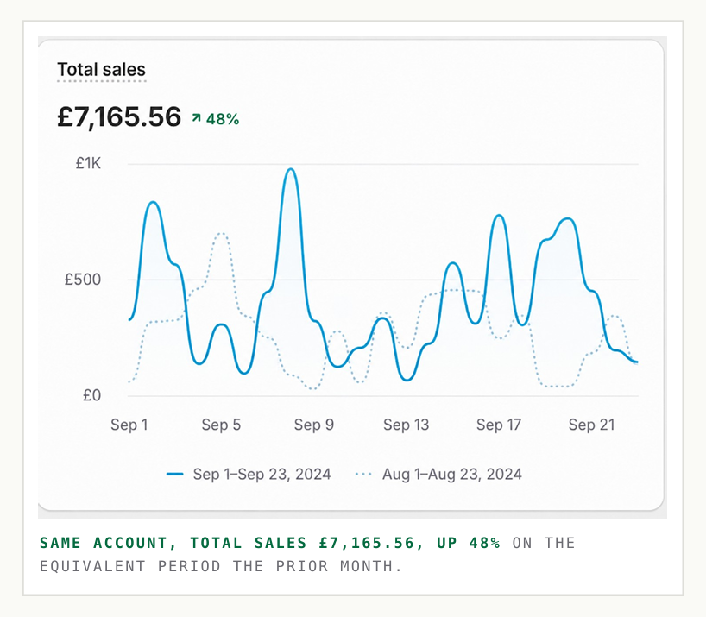The height and width of the screenshot is (617, 706).
Task: Click the Sep 9 axis label
Action: pyautogui.click(x=314, y=425)
